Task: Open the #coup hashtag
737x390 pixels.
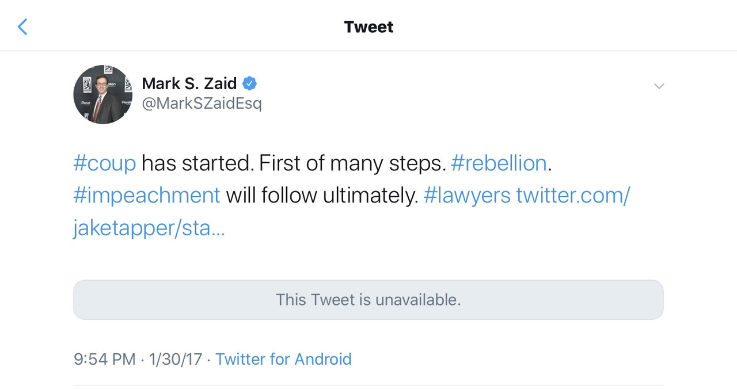Action: [x=105, y=163]
